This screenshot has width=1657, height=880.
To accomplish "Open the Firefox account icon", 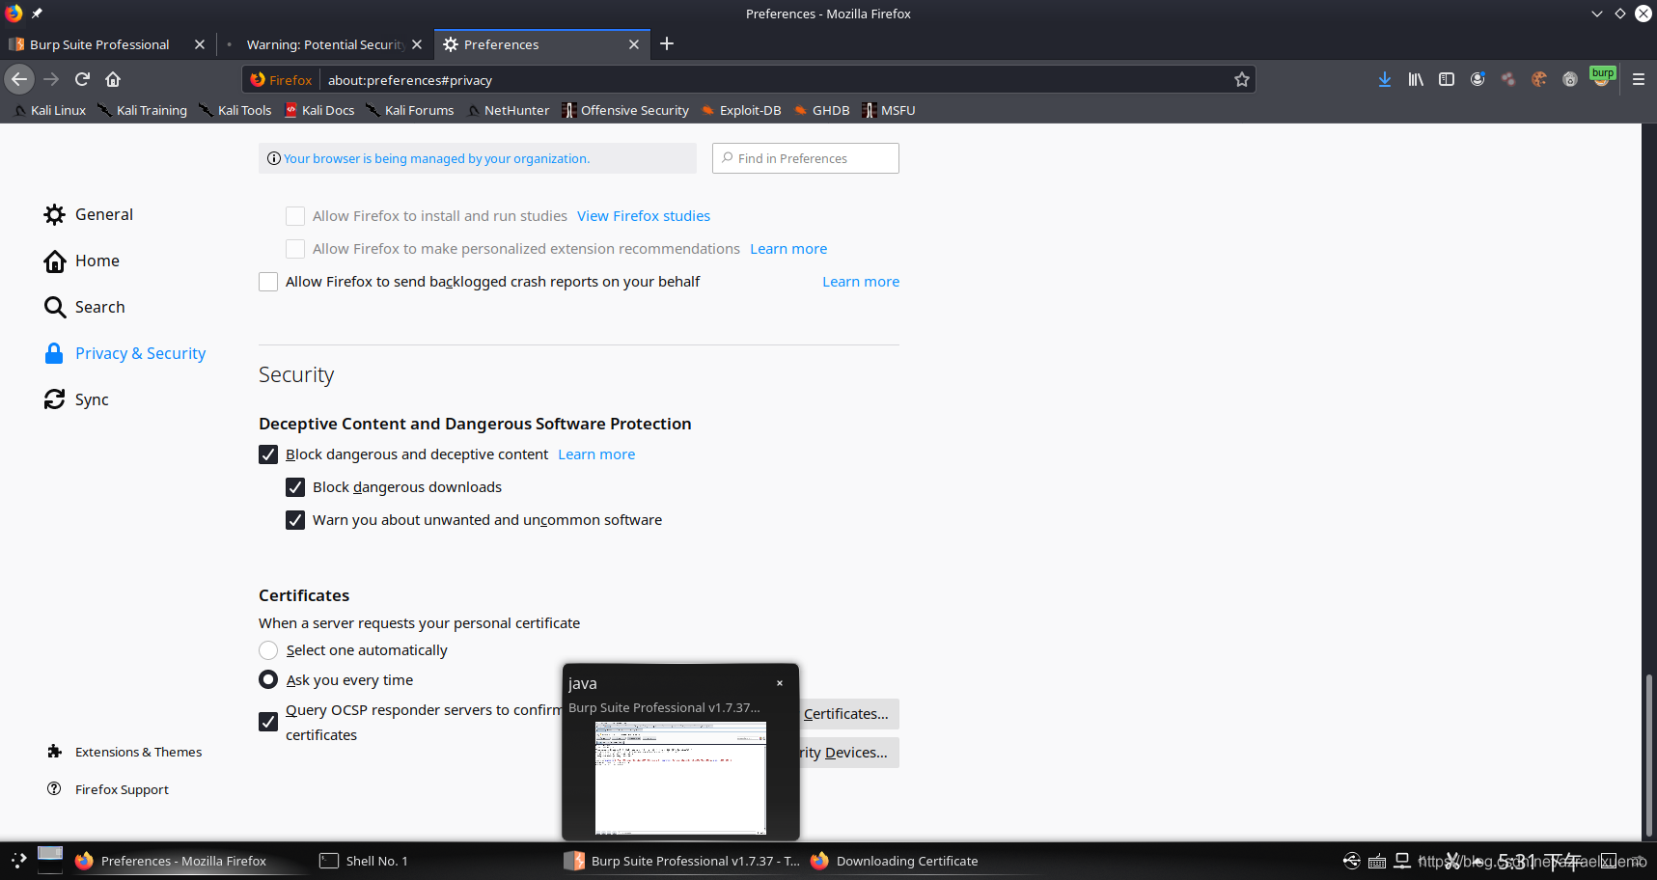I will coord(1477,79).
